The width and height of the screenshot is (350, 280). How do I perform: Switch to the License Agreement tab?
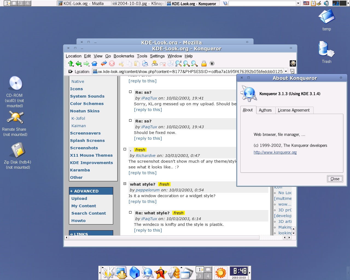pyautogui.click(x=294, y=110)
